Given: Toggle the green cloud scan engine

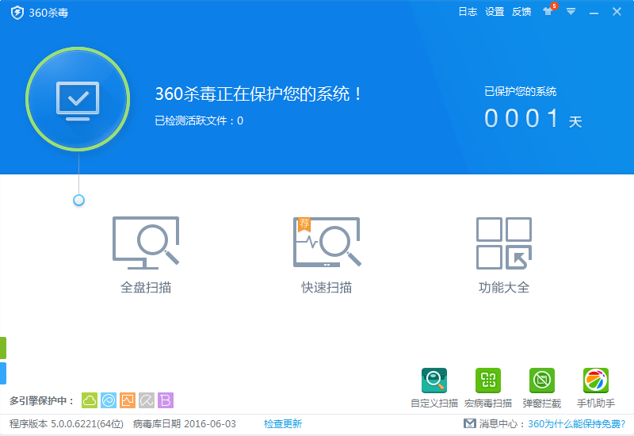Looking at the screenshot, I should 90,400.
